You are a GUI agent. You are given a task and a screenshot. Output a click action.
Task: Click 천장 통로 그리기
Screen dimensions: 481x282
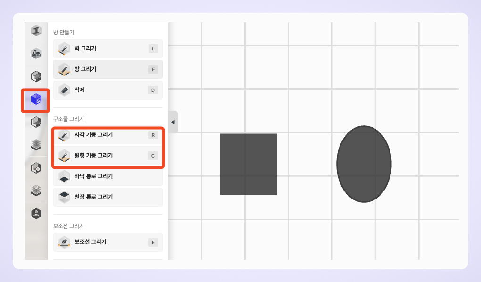pyautogui.click(x=108, y=197)
